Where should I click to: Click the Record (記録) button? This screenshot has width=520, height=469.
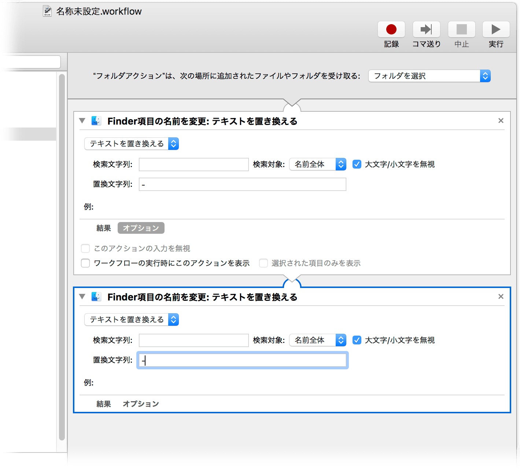pyautogui.click(x=391, y=29)
